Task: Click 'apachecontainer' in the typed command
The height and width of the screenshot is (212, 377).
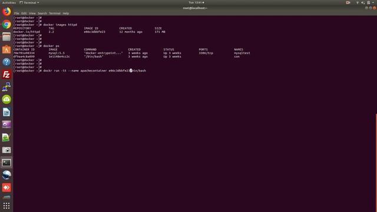Action: [93, 71]
